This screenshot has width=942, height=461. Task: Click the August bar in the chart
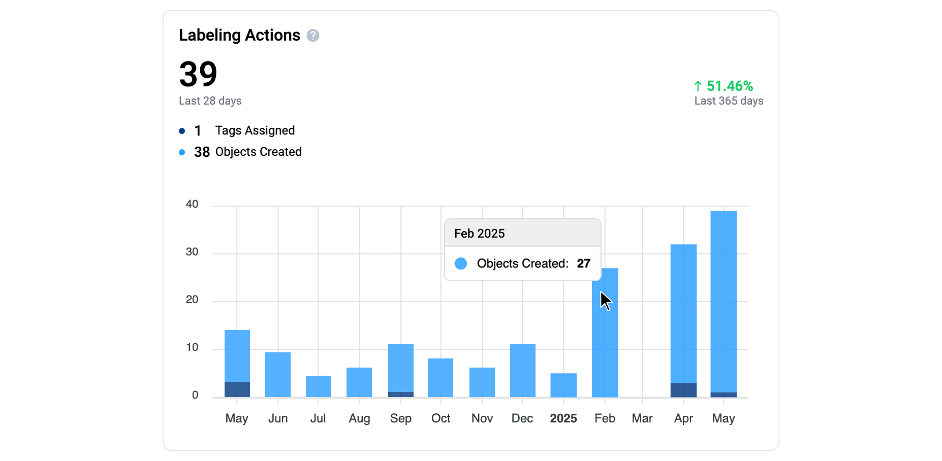click(359, 382)
